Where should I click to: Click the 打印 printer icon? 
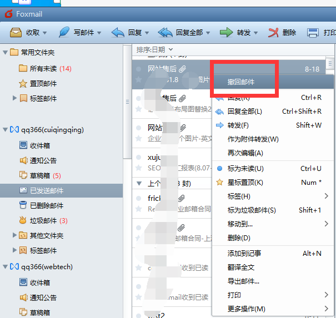click(x=313, y=32)
